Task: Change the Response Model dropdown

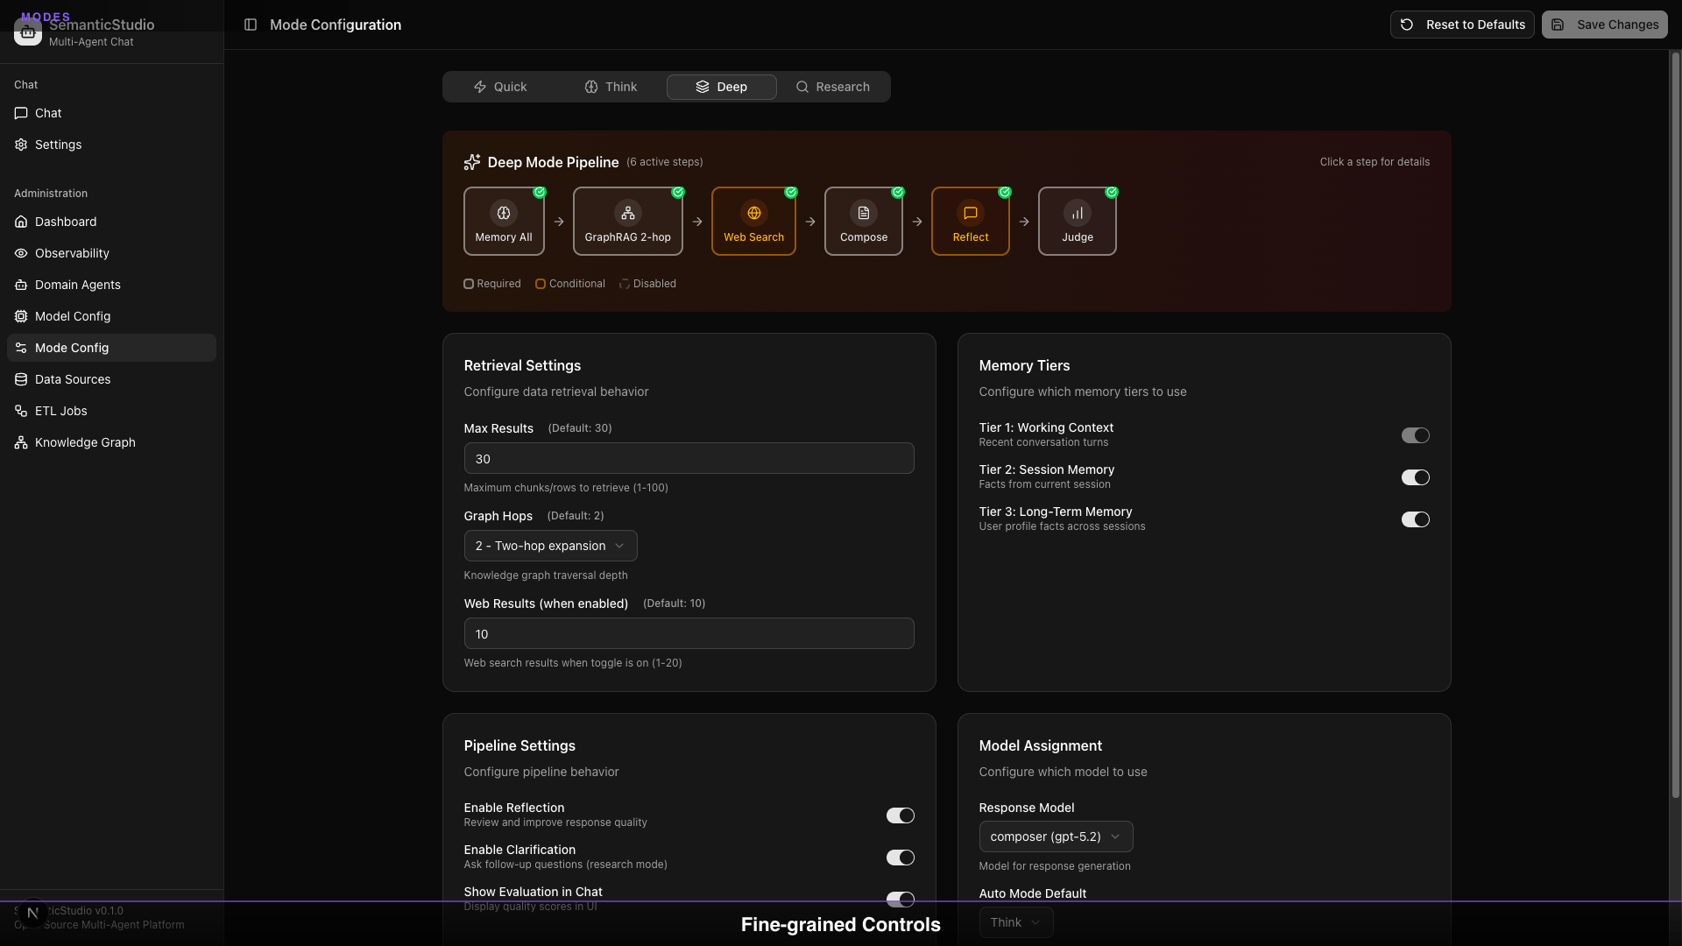Action: pyautogui.click(x=1056, y=837)
